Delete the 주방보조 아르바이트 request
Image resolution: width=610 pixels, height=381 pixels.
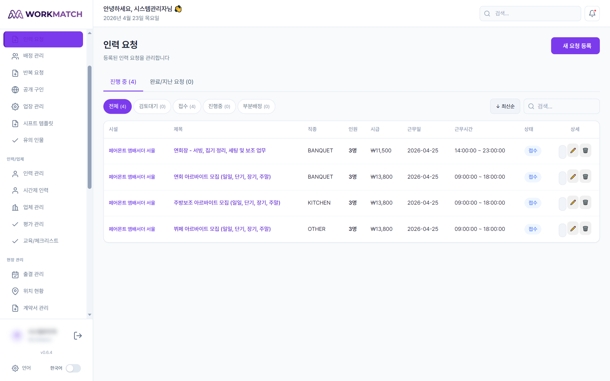coord(585,203)
